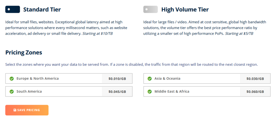Toggle the Middle East & Africa check icon

pos(150,92)
